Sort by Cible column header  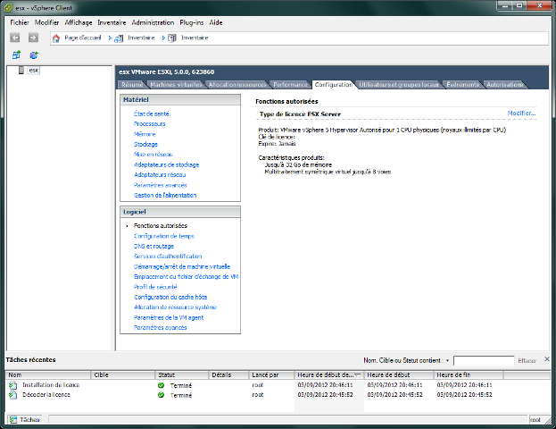click(123, 375)
